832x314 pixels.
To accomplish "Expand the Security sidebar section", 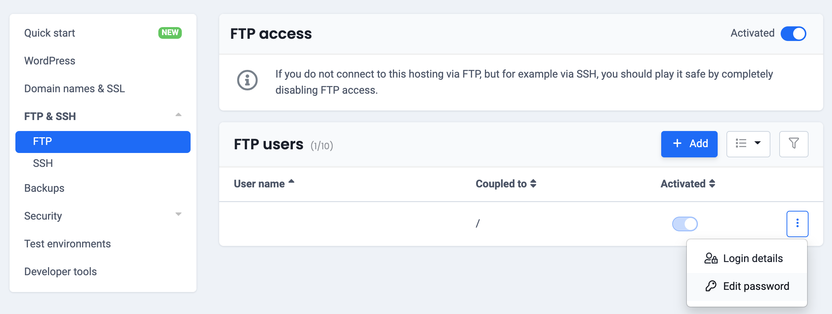I will click(178, 215).
